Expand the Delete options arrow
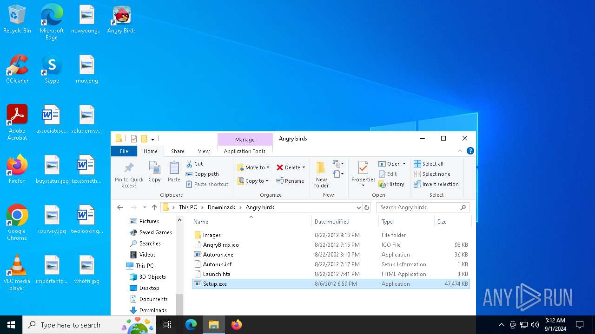Screen dimensions: 595x334 pos(304,167)
